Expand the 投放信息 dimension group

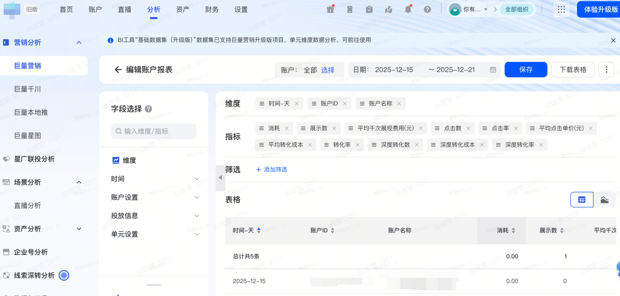(x=197, y=216)
